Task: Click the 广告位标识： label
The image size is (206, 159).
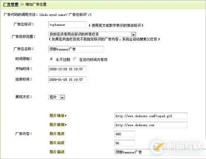Action: [23, 24]
